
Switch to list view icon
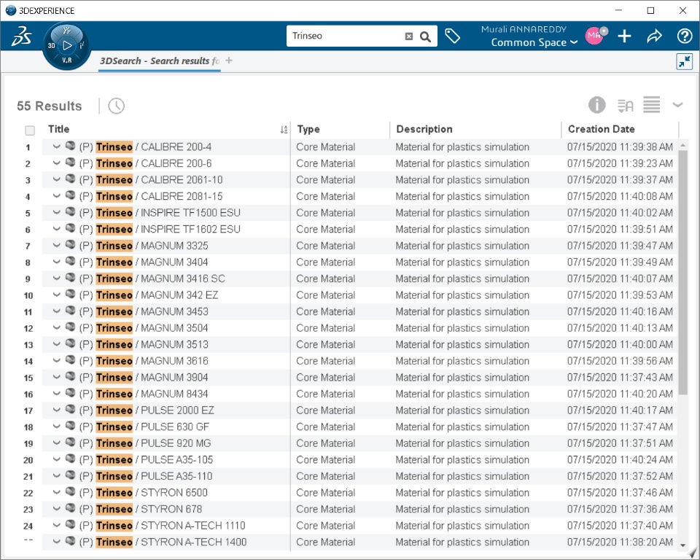(651, 105)
